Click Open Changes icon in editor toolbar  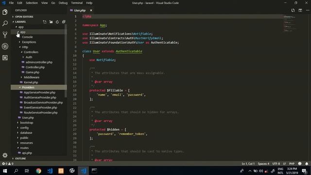pyautogui.click(x=293, y=10)
